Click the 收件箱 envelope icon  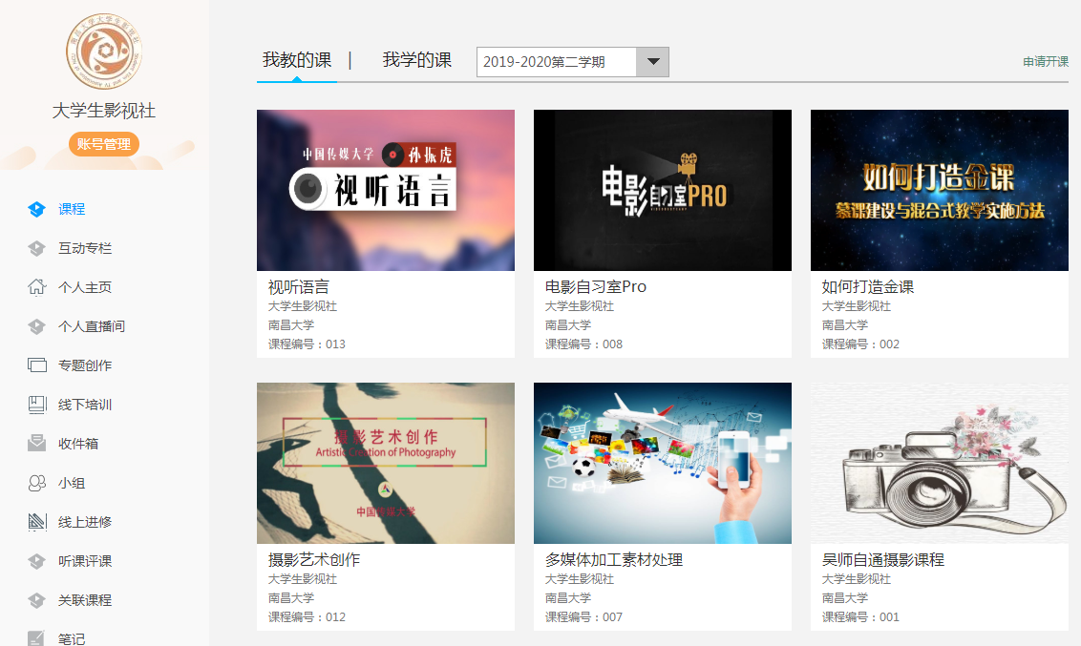pyautogui.click(x=37, y=444)
